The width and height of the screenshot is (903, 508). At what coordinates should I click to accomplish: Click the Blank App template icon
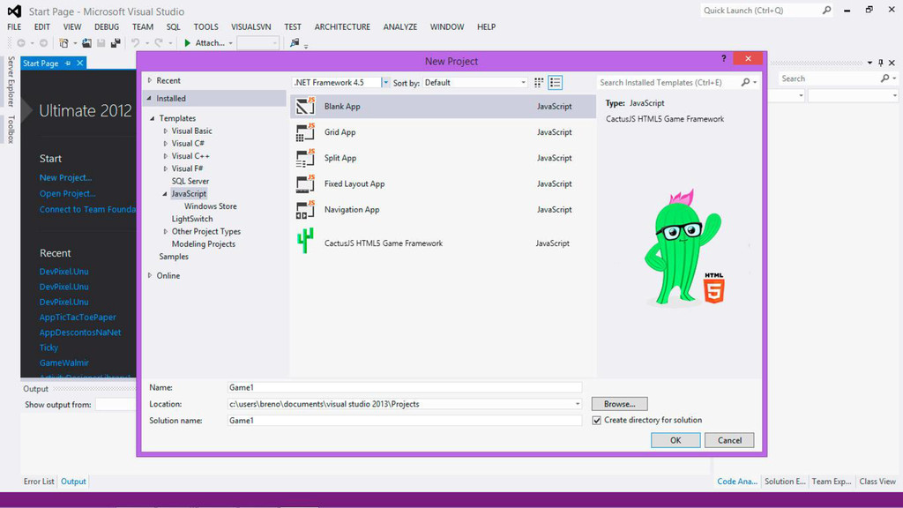coord(305,106)
